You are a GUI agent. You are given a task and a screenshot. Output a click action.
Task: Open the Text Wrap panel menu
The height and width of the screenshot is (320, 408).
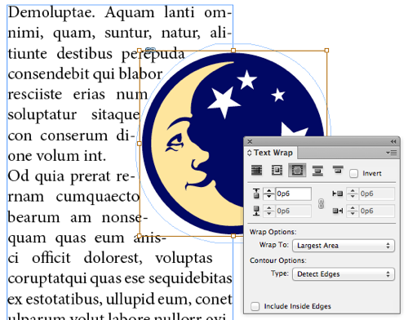coord(392,153)
